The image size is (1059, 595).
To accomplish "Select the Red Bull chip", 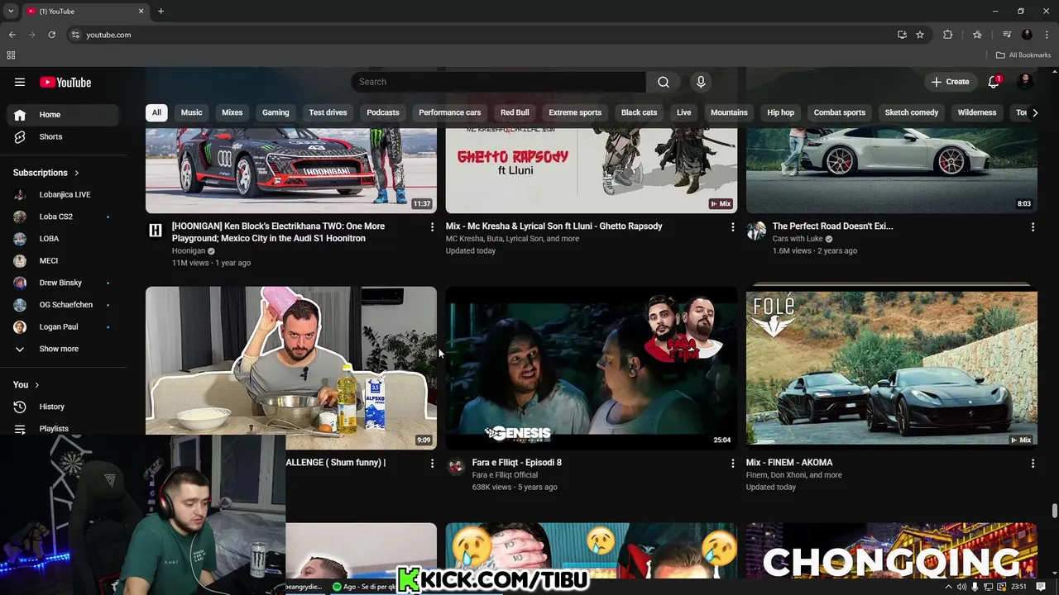I will 515,112.
